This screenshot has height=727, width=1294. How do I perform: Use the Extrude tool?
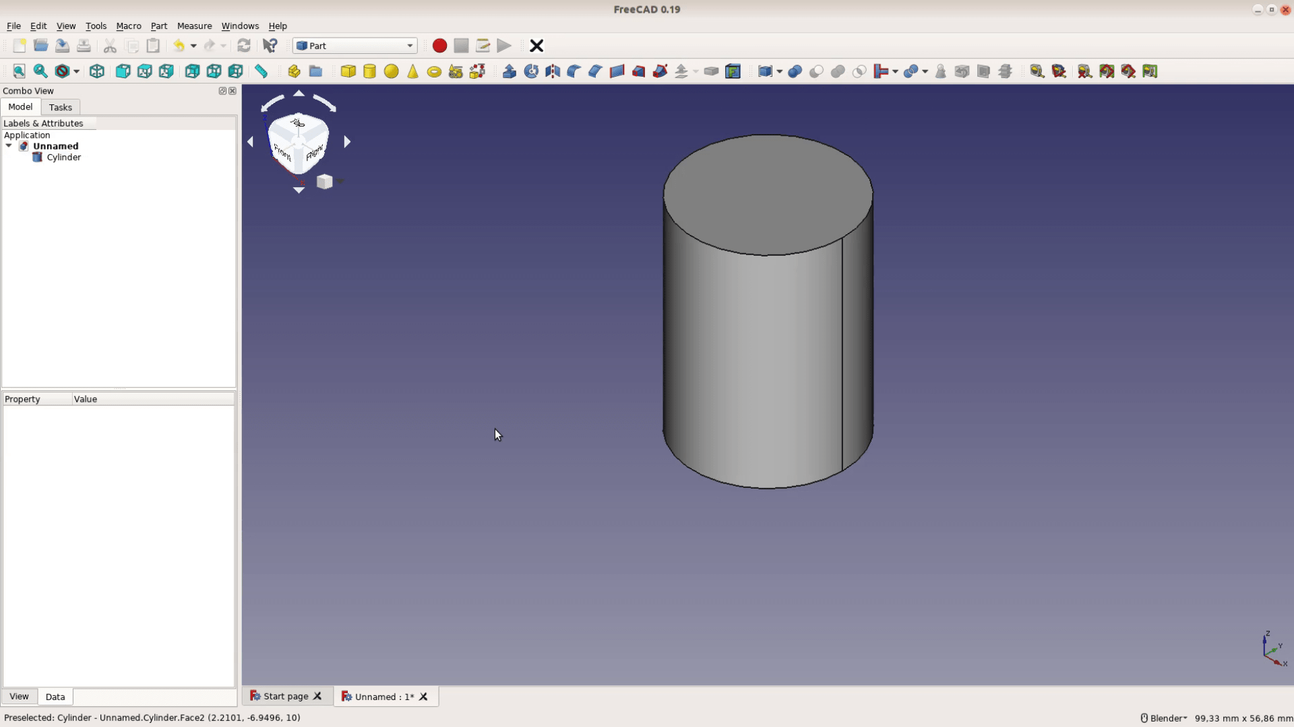tap(510, 71)
